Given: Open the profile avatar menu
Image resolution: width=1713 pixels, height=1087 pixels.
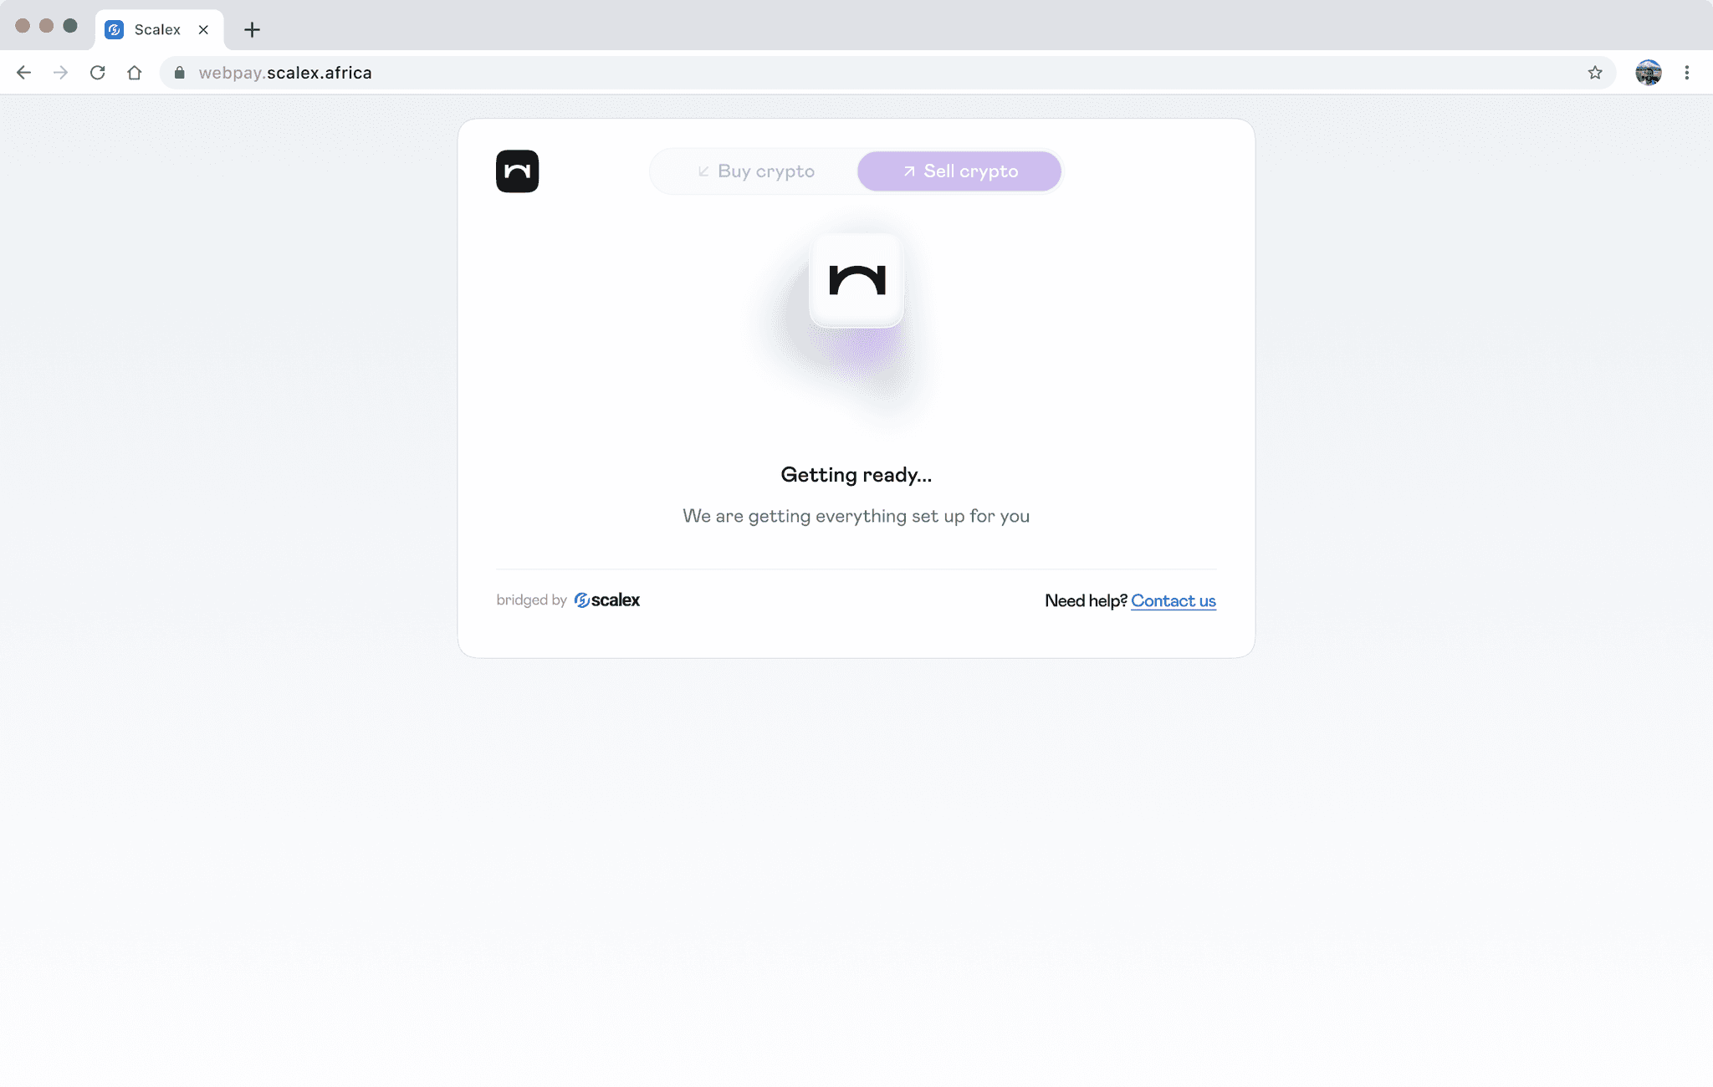Looking at the screenshot, I should (x=1649, y=73).
